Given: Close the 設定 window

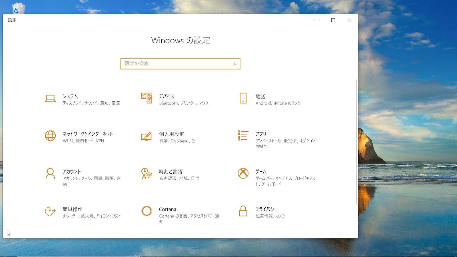Looking at the screenshot, I should 350,20.
